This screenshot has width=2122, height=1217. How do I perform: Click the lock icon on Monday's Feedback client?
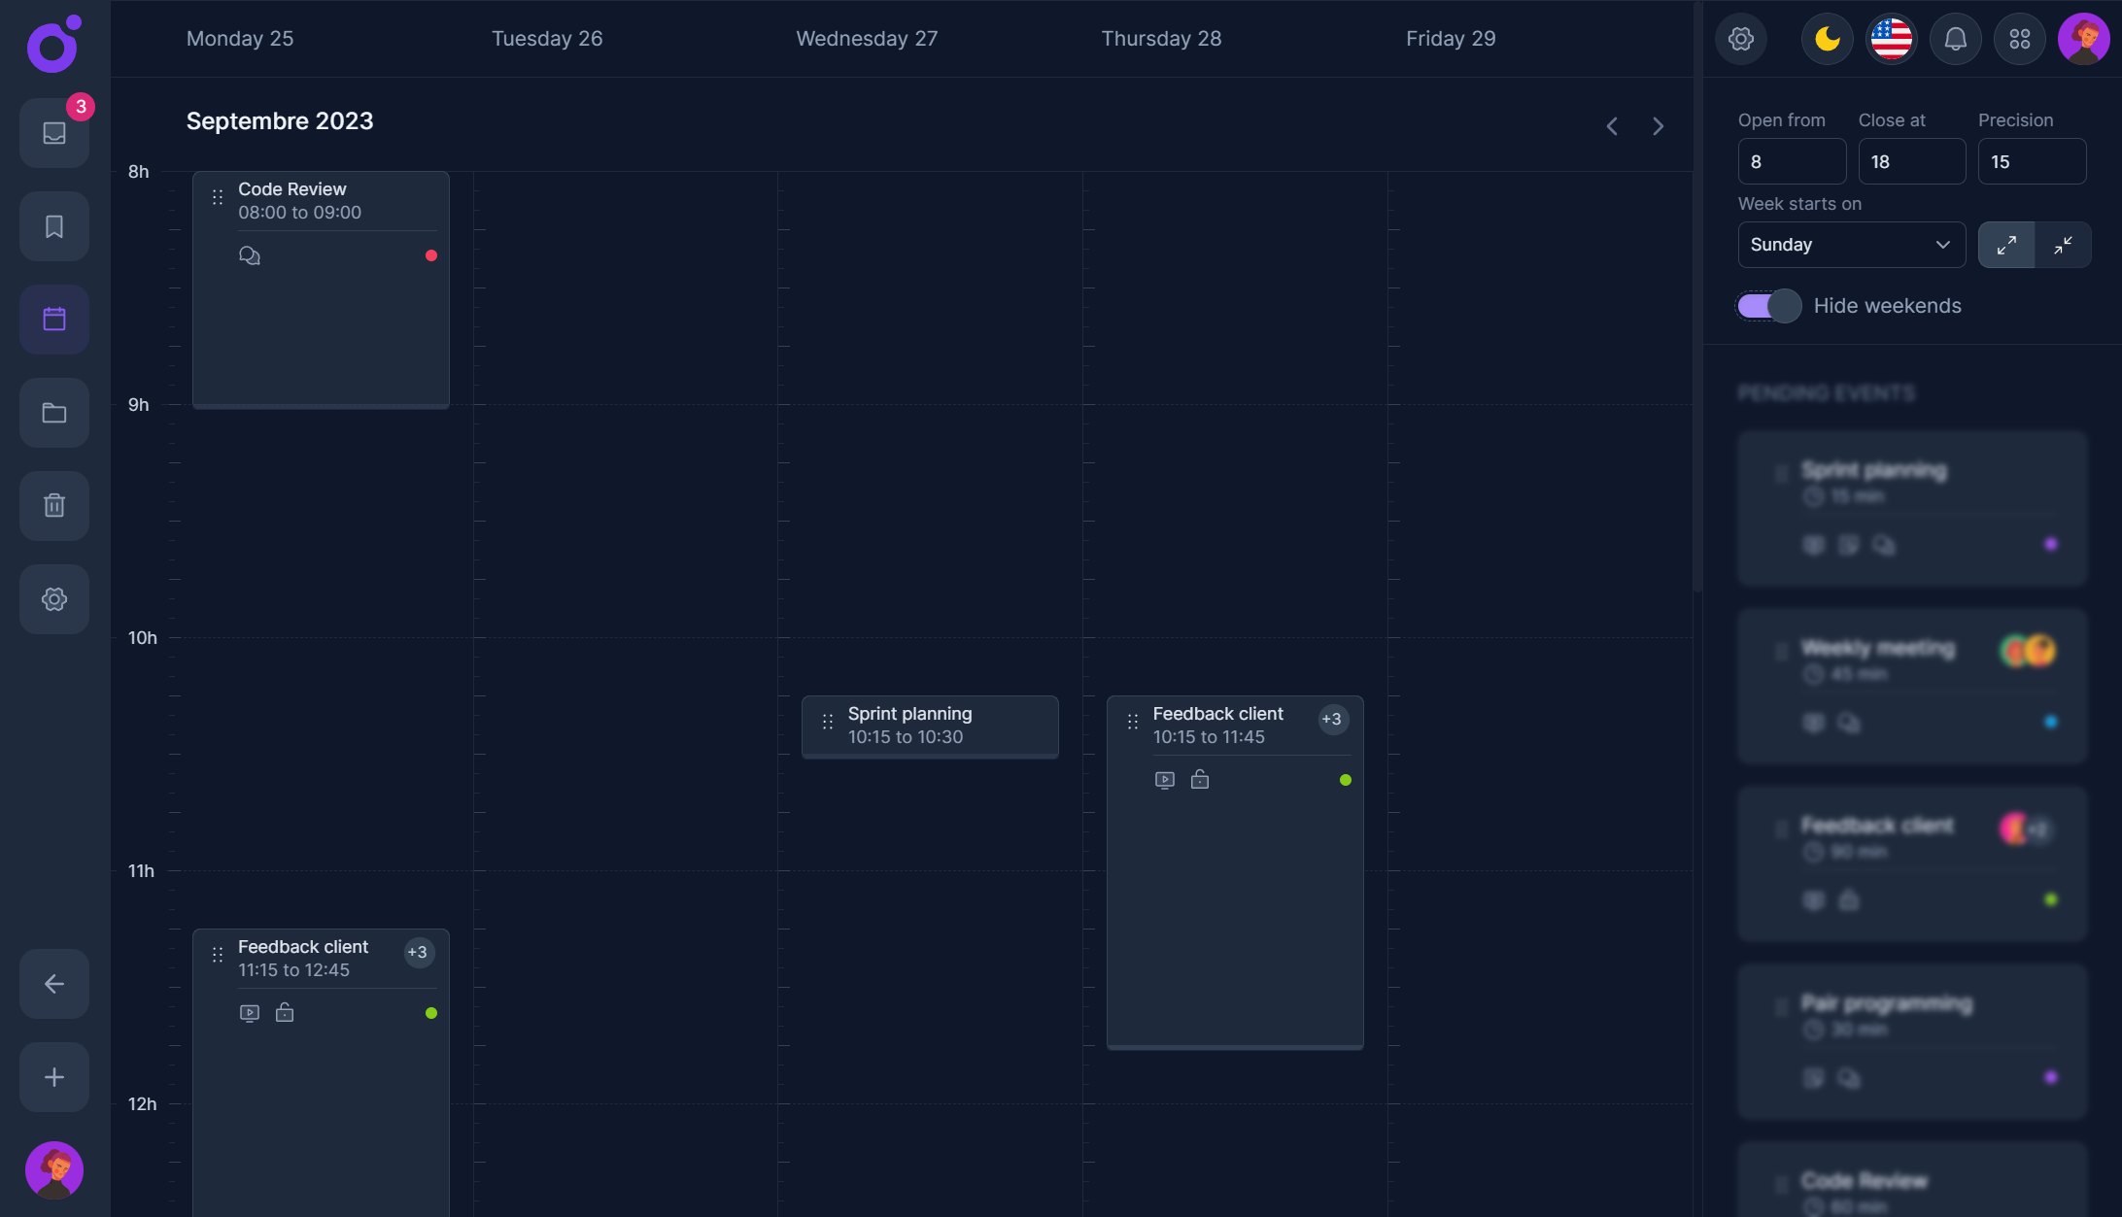284,1012
